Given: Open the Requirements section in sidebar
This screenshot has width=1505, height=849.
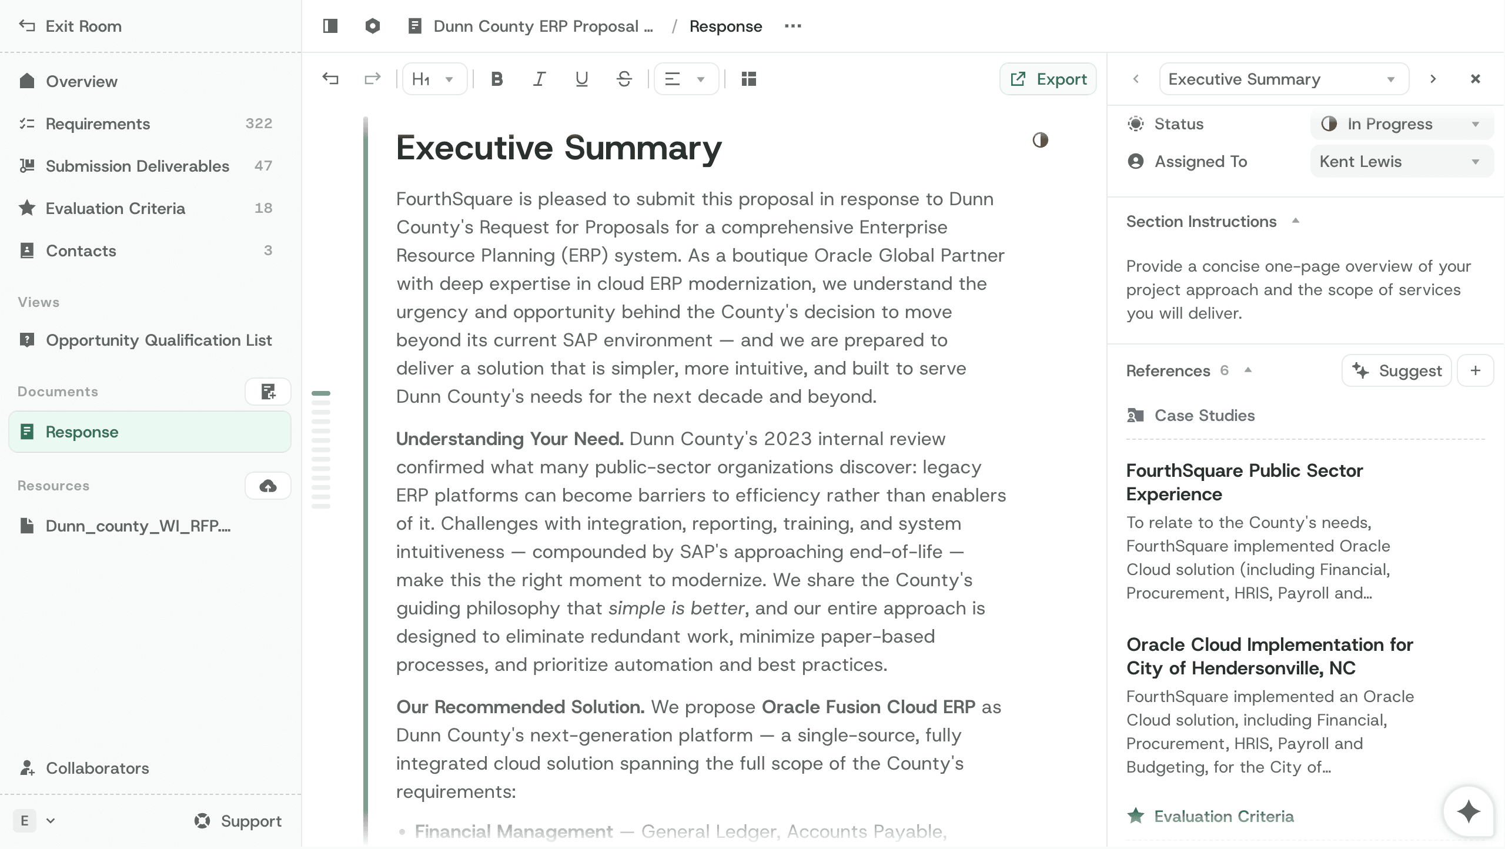Looking at the screenshot, I should tap(98, 123).
